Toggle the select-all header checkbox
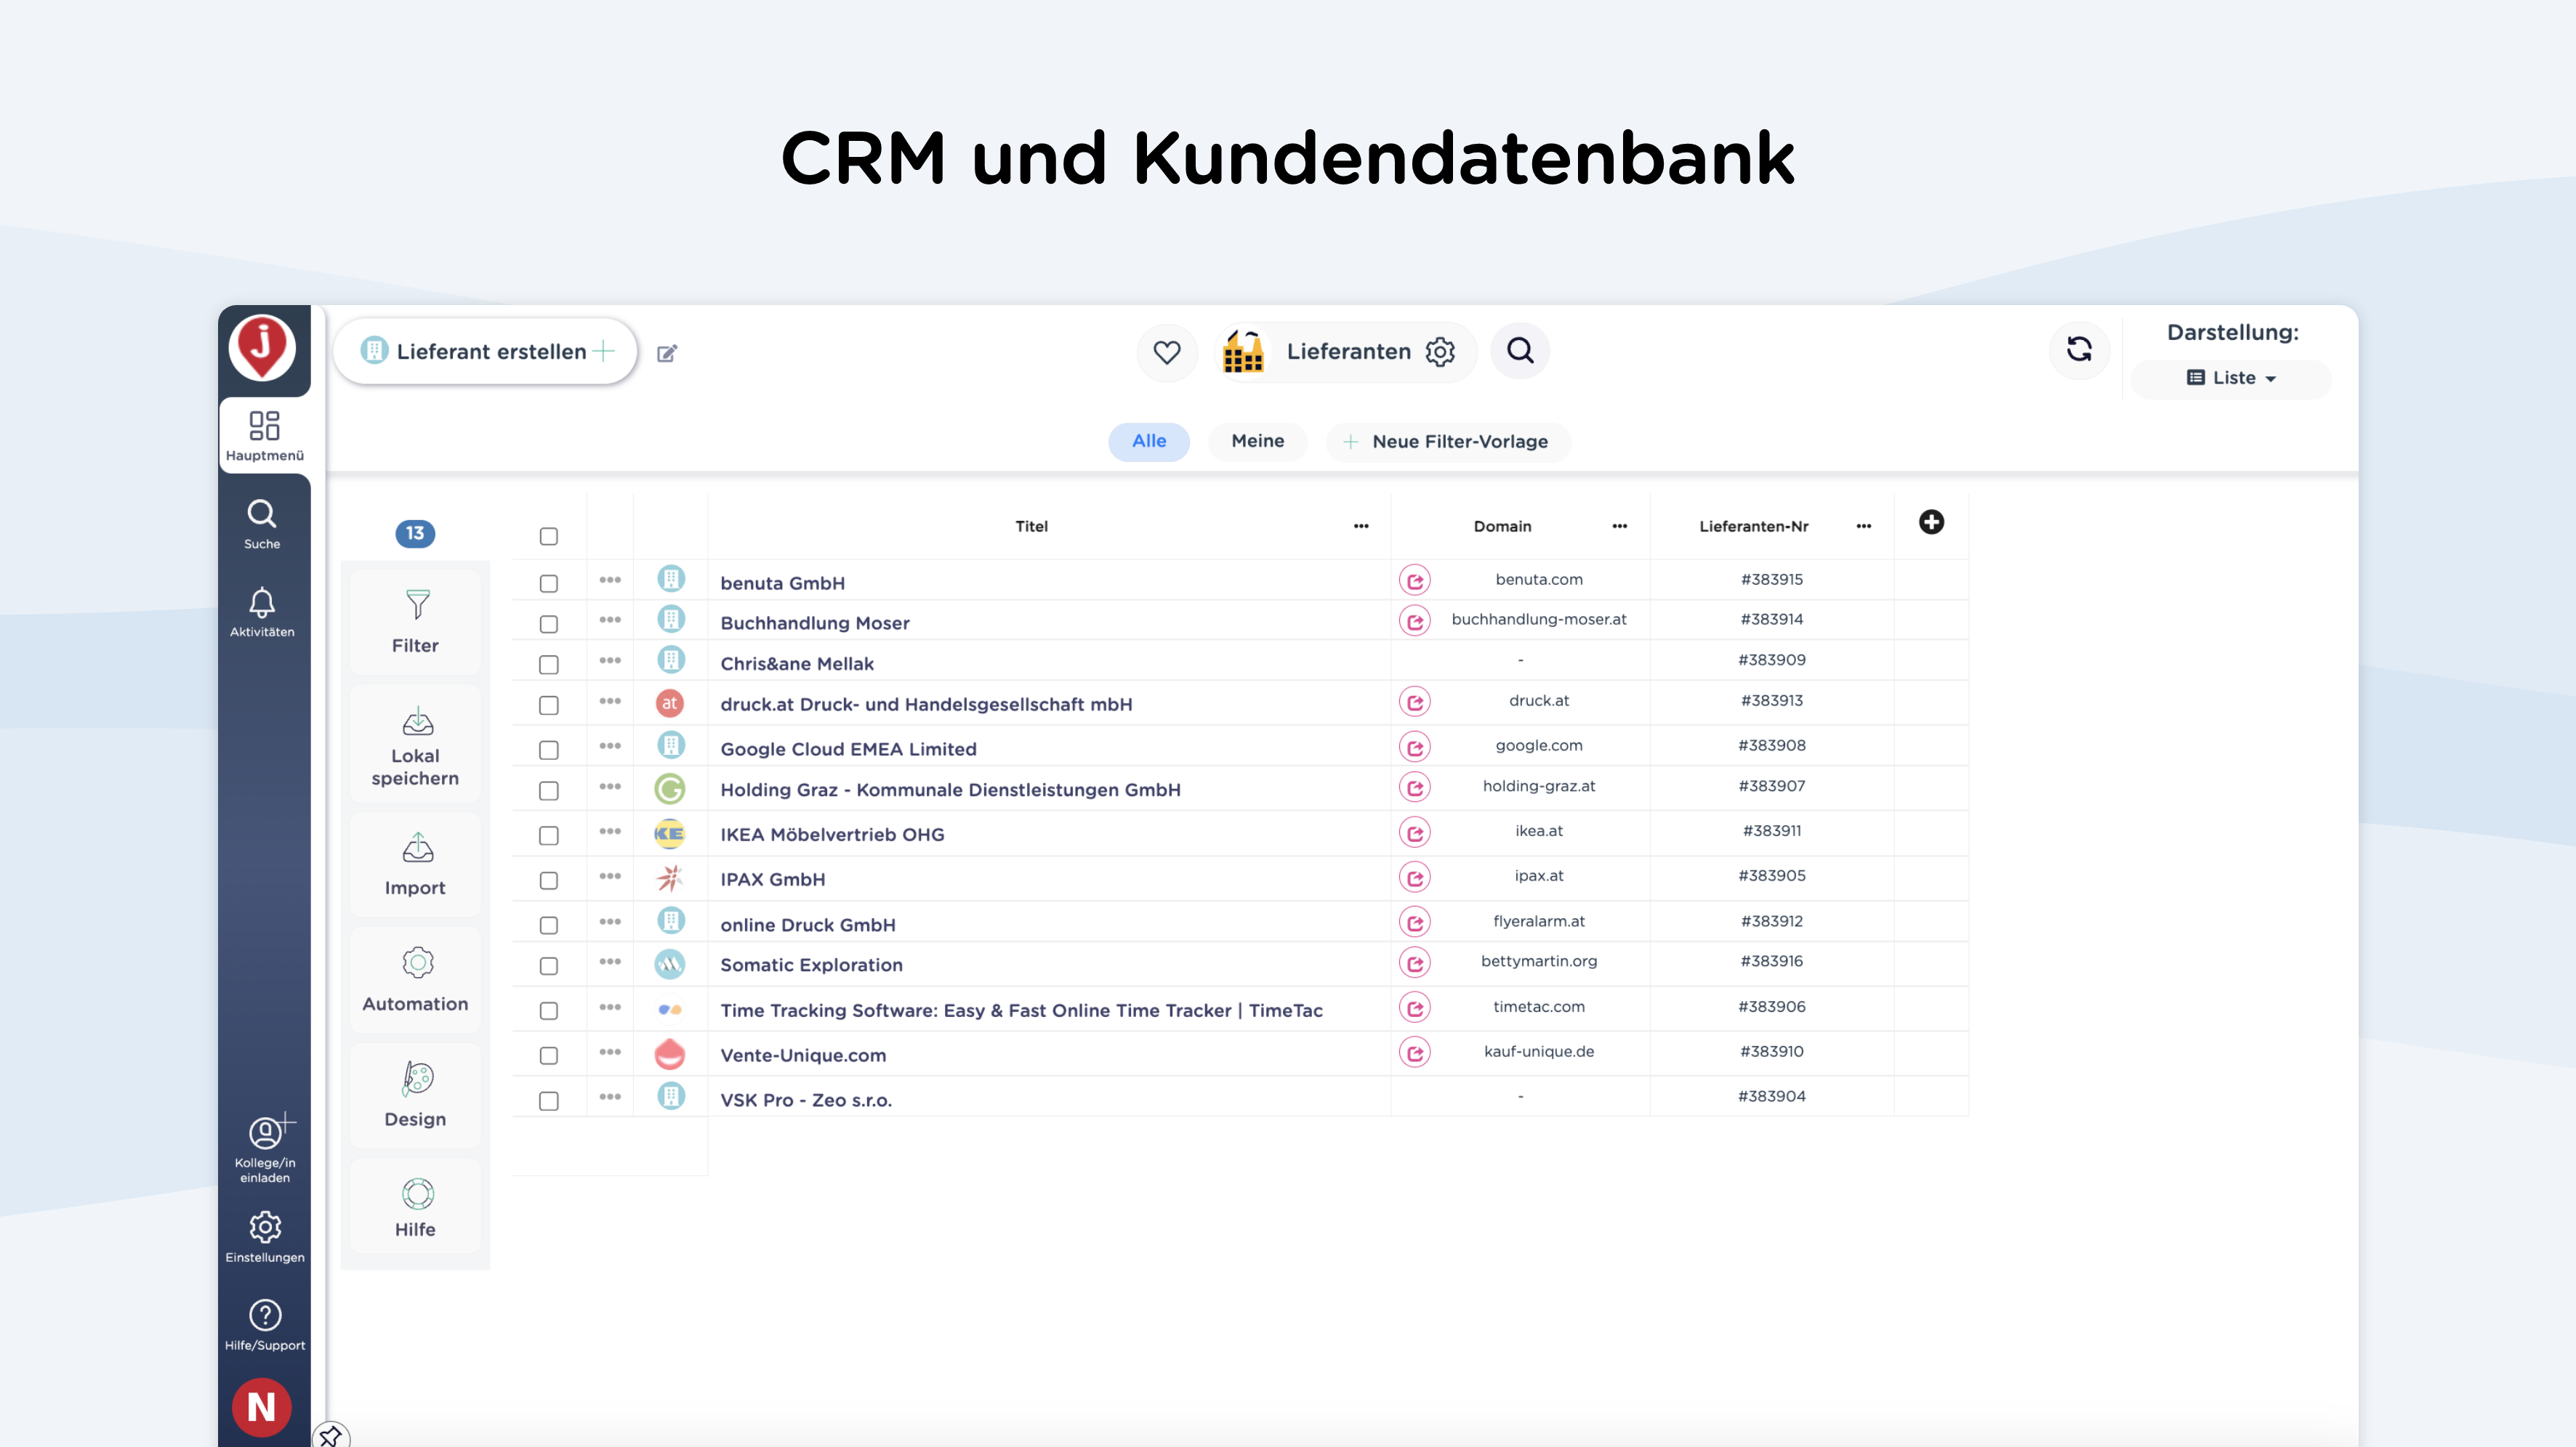The image size is (2576, 1447). pos(548,537)
